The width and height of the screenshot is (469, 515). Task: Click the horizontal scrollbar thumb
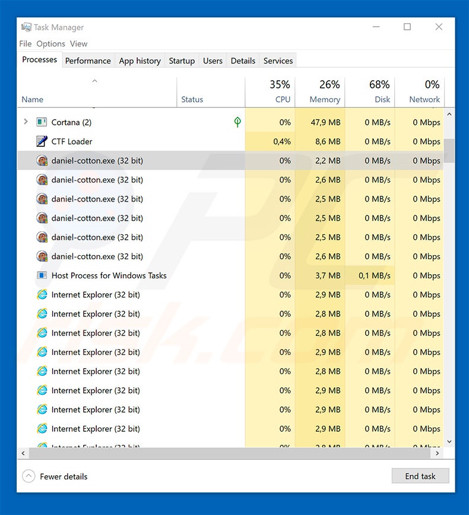point(230,453)
